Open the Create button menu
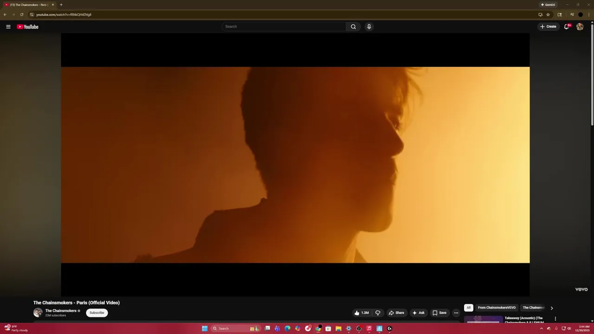The image size is (594, 334). [548, 26]
